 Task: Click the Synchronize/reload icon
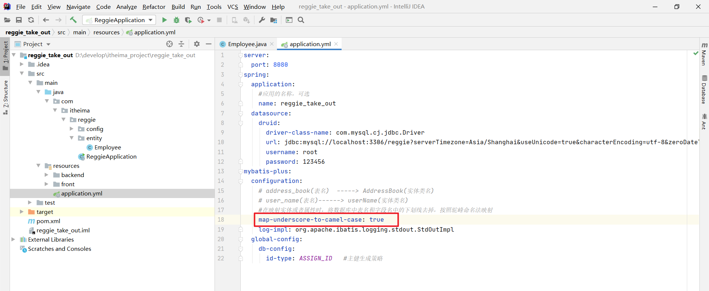pyautogui.click(x=31, y=20)
